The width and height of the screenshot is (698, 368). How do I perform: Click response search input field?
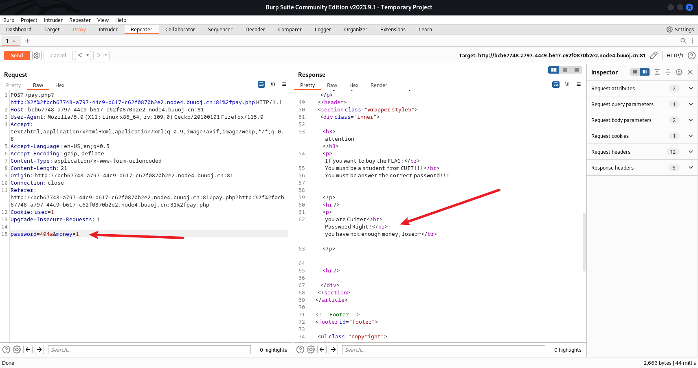[443, 350]
